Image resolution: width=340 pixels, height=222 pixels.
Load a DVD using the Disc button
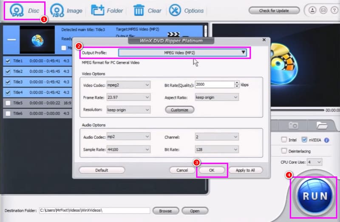25,11
